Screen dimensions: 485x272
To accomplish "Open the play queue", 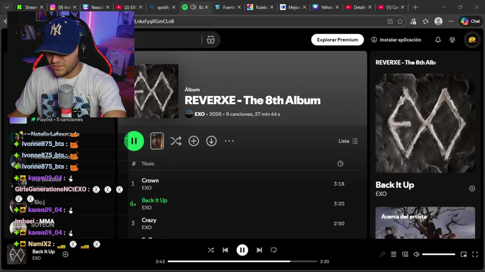I will click(x=394, y=254).
